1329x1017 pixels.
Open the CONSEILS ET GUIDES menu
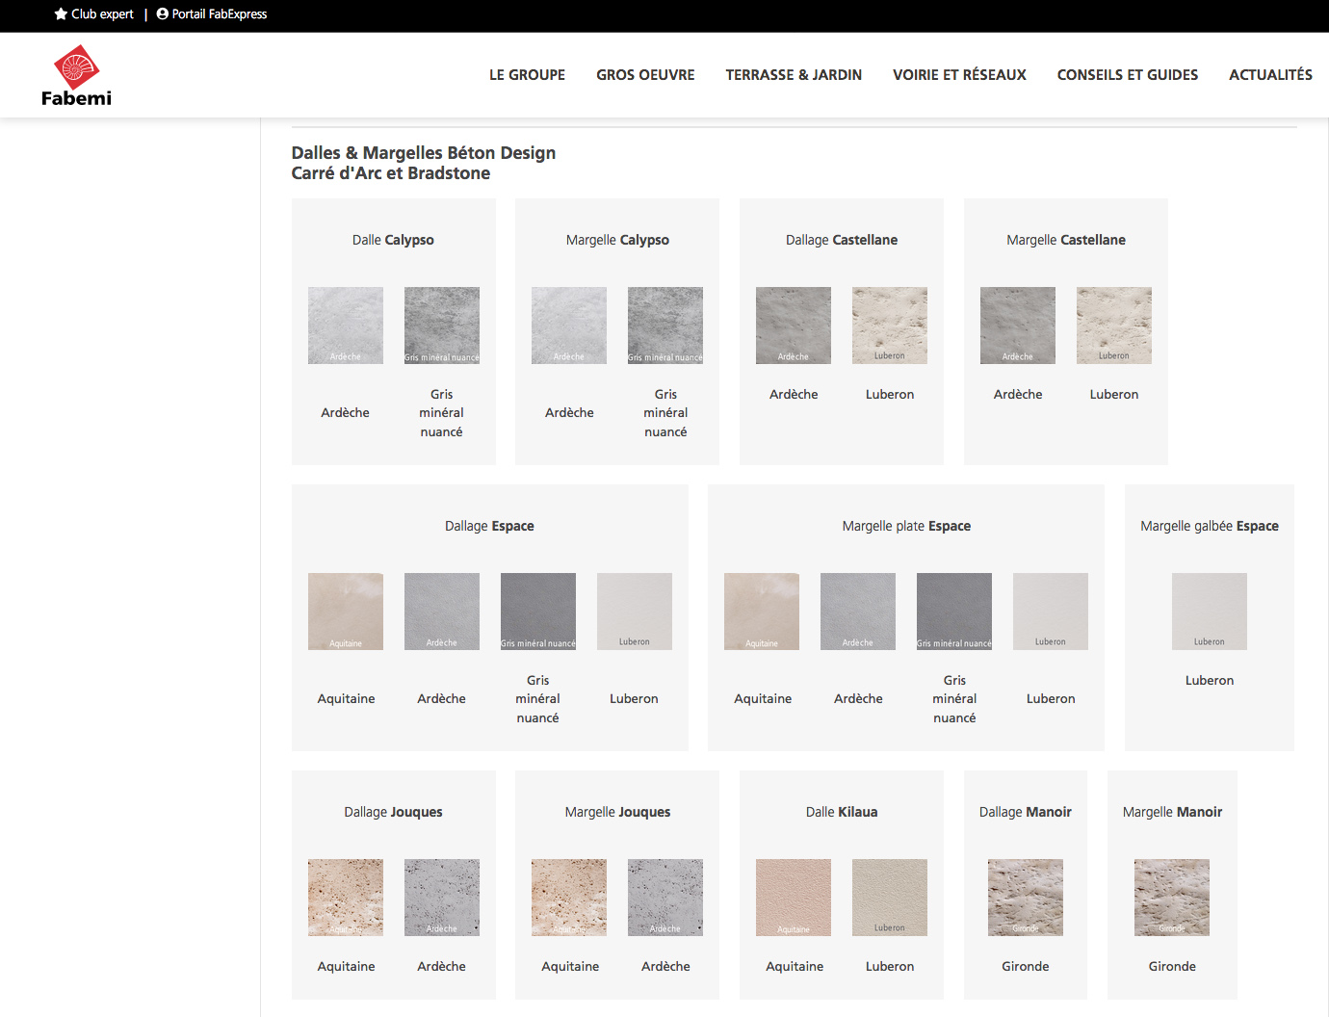[x=1128, y=75]
